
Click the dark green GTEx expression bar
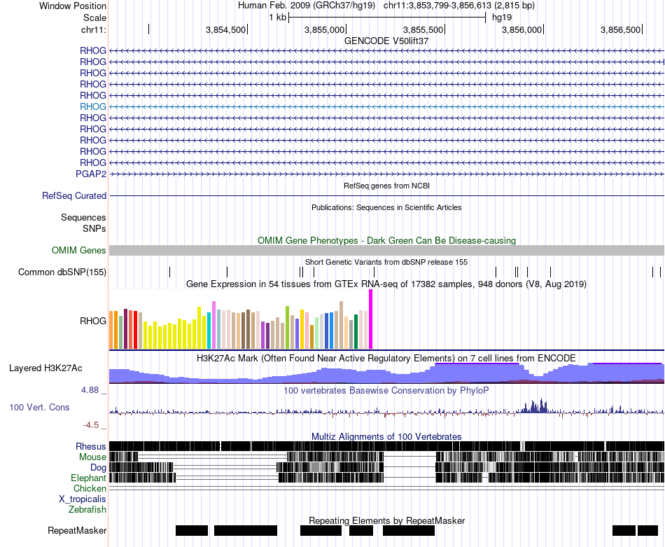(x=356, y=331)
